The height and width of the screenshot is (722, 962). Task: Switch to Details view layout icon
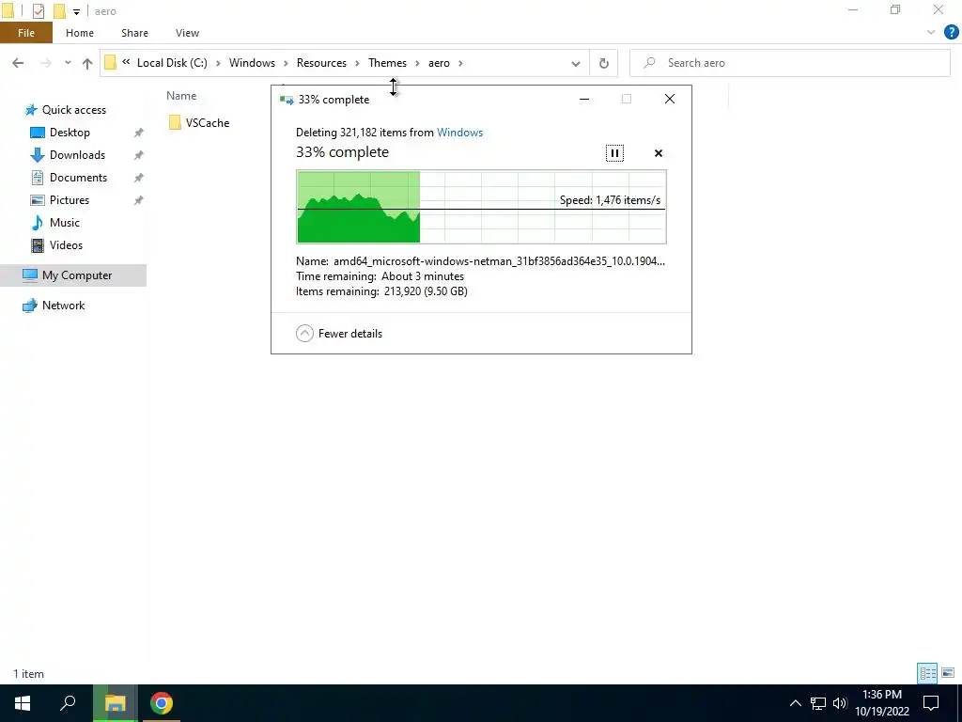(927, 673)
